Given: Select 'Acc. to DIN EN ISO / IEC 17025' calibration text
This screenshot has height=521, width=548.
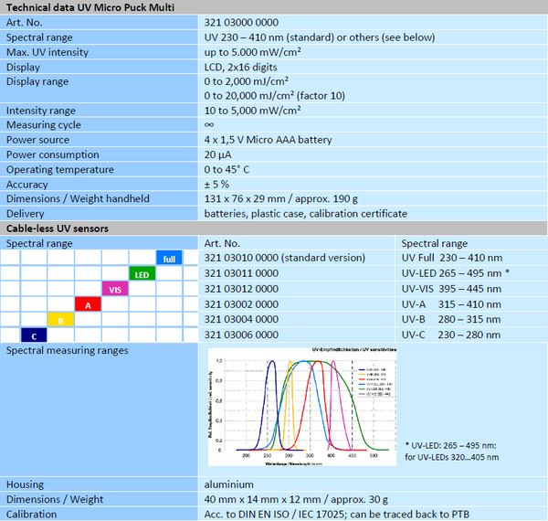Looking at the screenshot, I should click(276, 515).
